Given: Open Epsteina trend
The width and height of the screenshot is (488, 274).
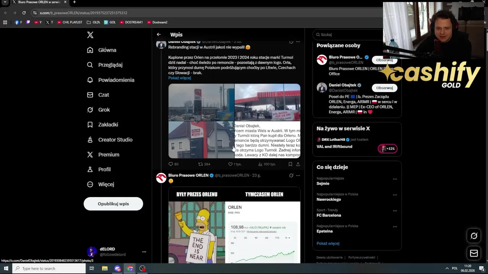Looking at the screenshot, I should tap(324, 231).
